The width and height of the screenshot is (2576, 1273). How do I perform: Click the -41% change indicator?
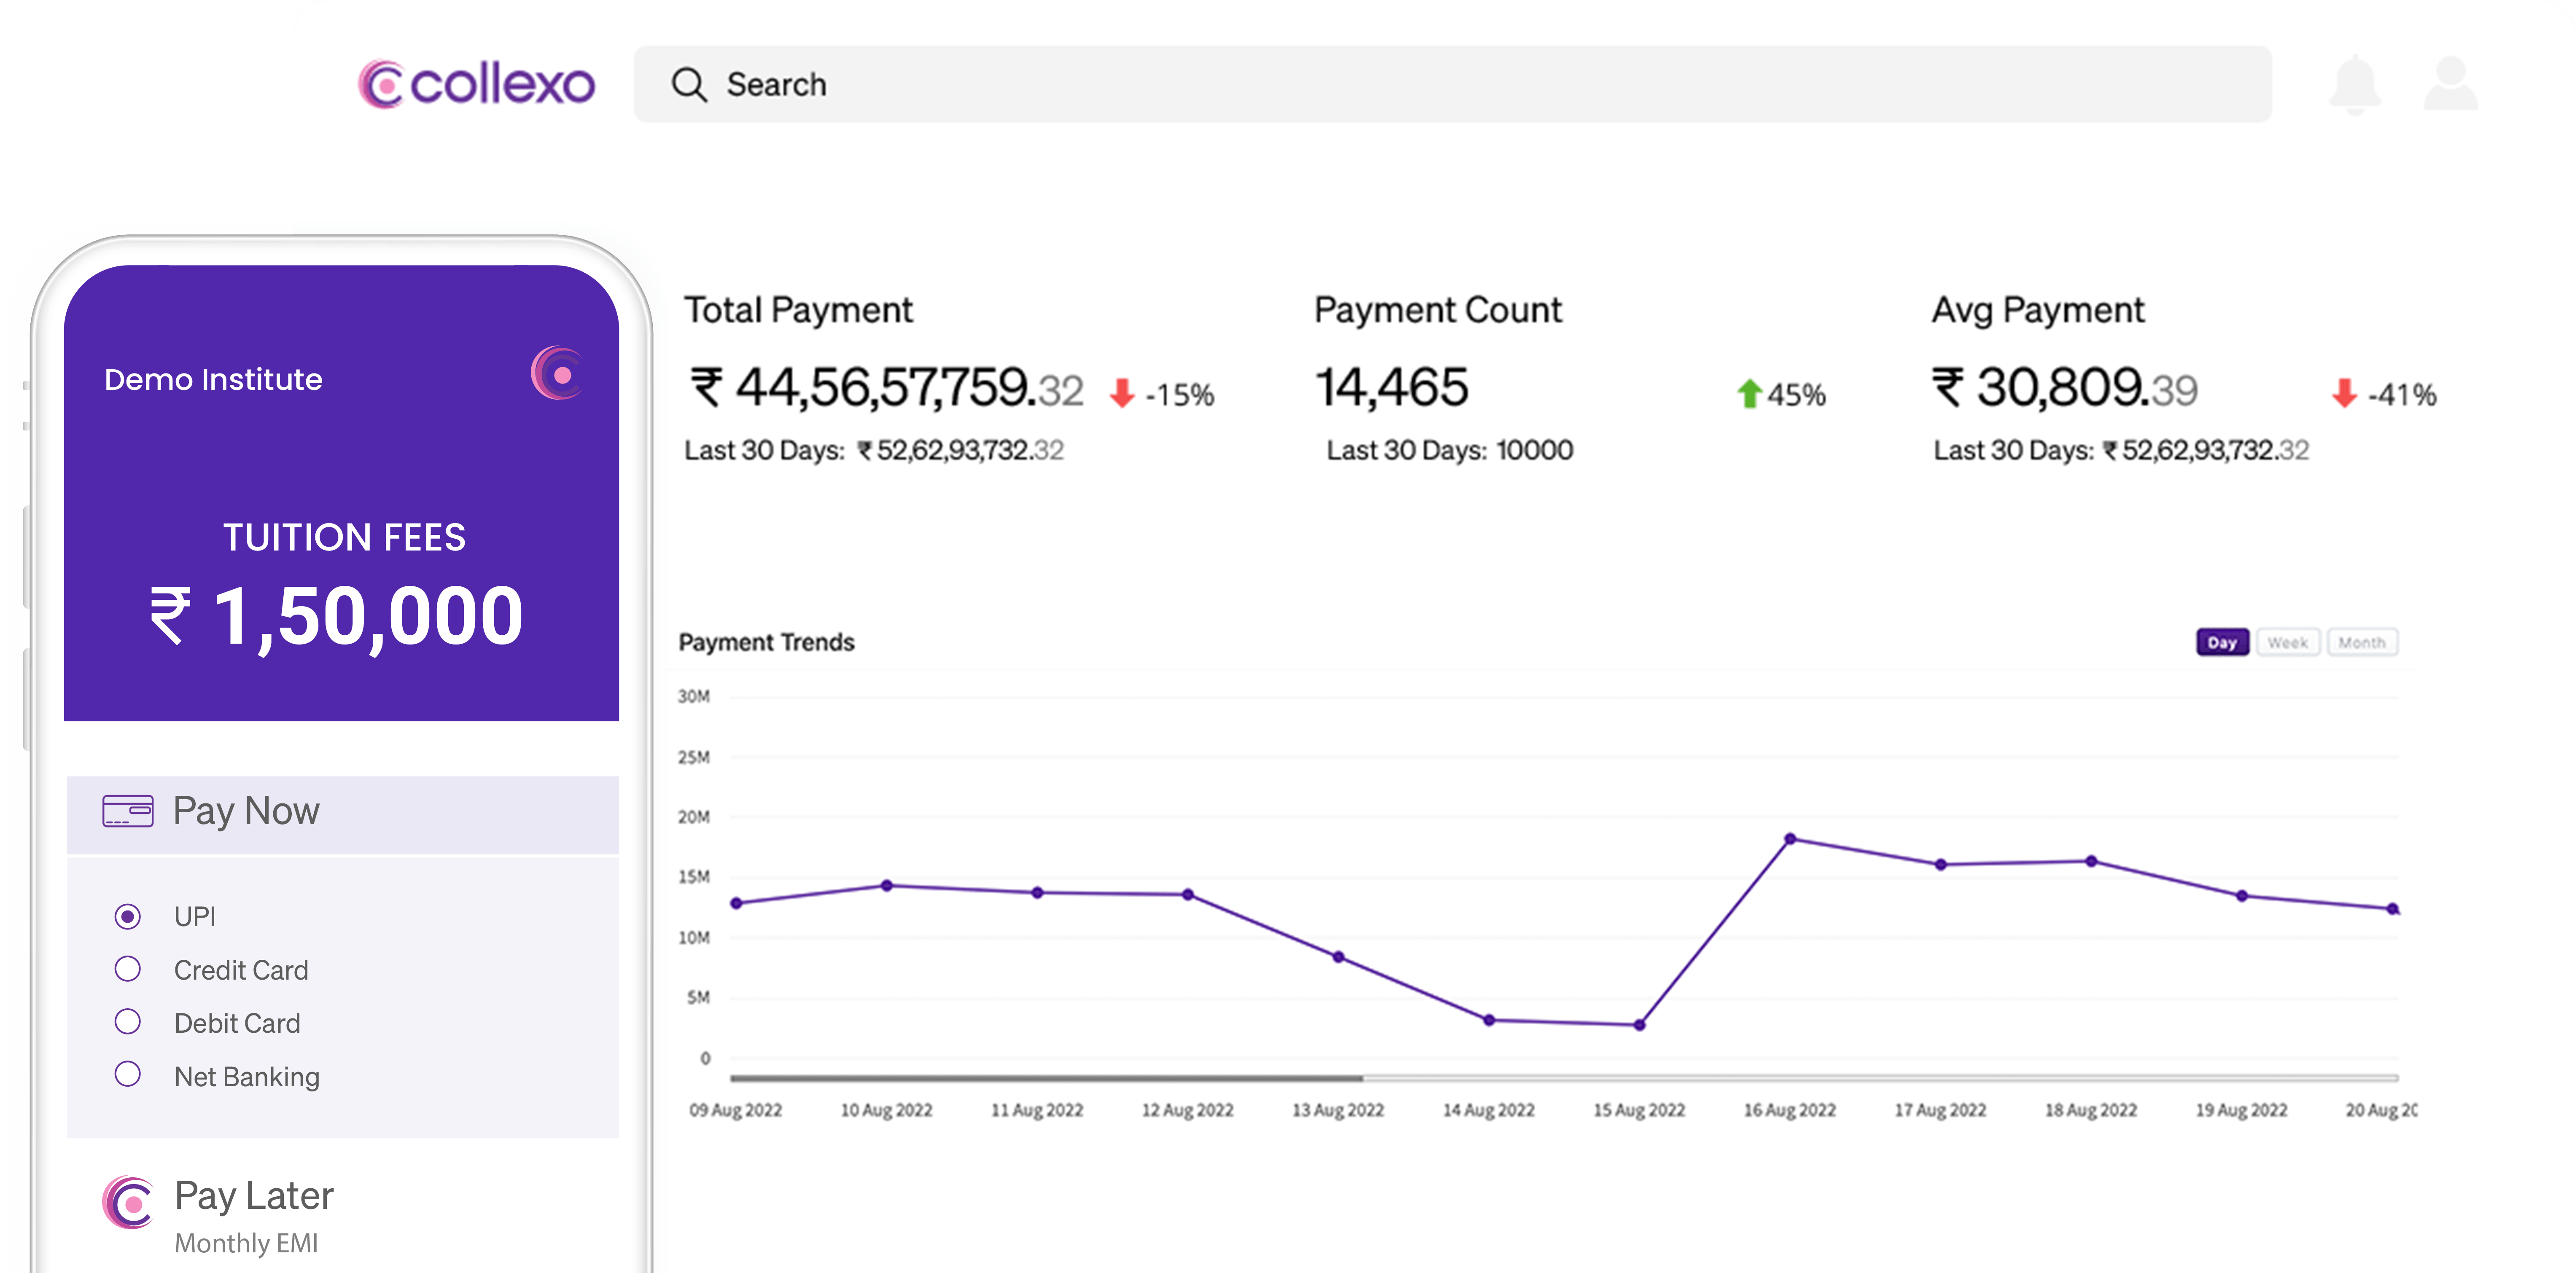(x=2402, y=395)
